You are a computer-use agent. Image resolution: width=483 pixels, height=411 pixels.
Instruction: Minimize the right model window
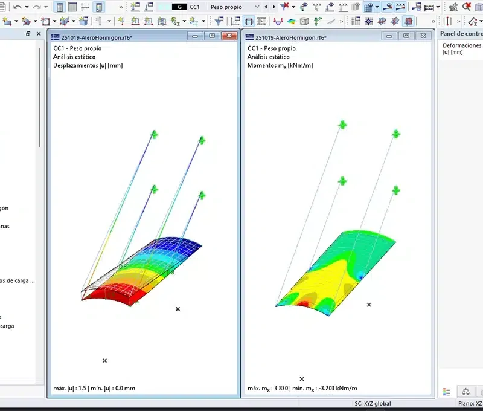(x=389, y=36)
